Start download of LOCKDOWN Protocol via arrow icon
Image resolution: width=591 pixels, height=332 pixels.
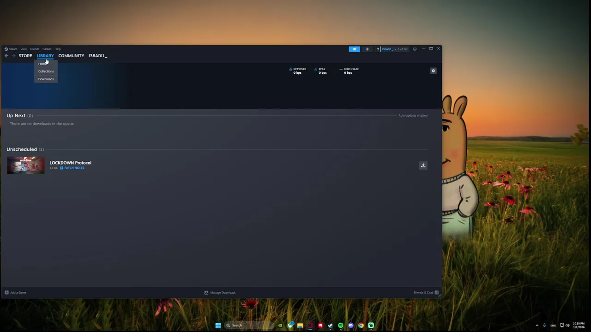[423, 165]
